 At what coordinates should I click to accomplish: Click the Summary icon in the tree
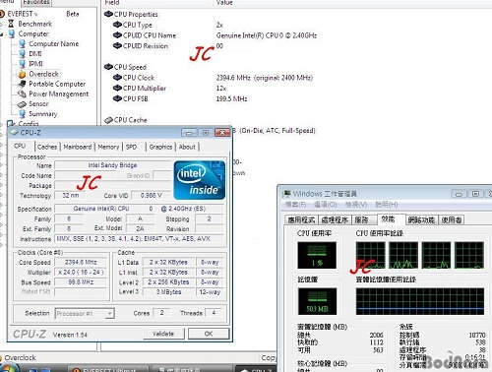pos(23,113)
